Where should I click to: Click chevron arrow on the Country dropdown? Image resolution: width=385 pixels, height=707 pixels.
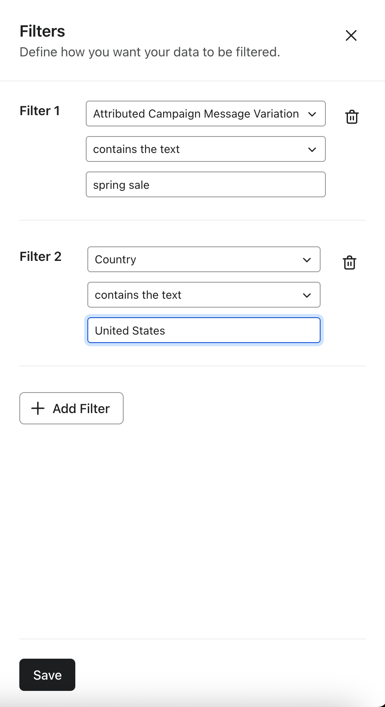[x=307, y=260]
